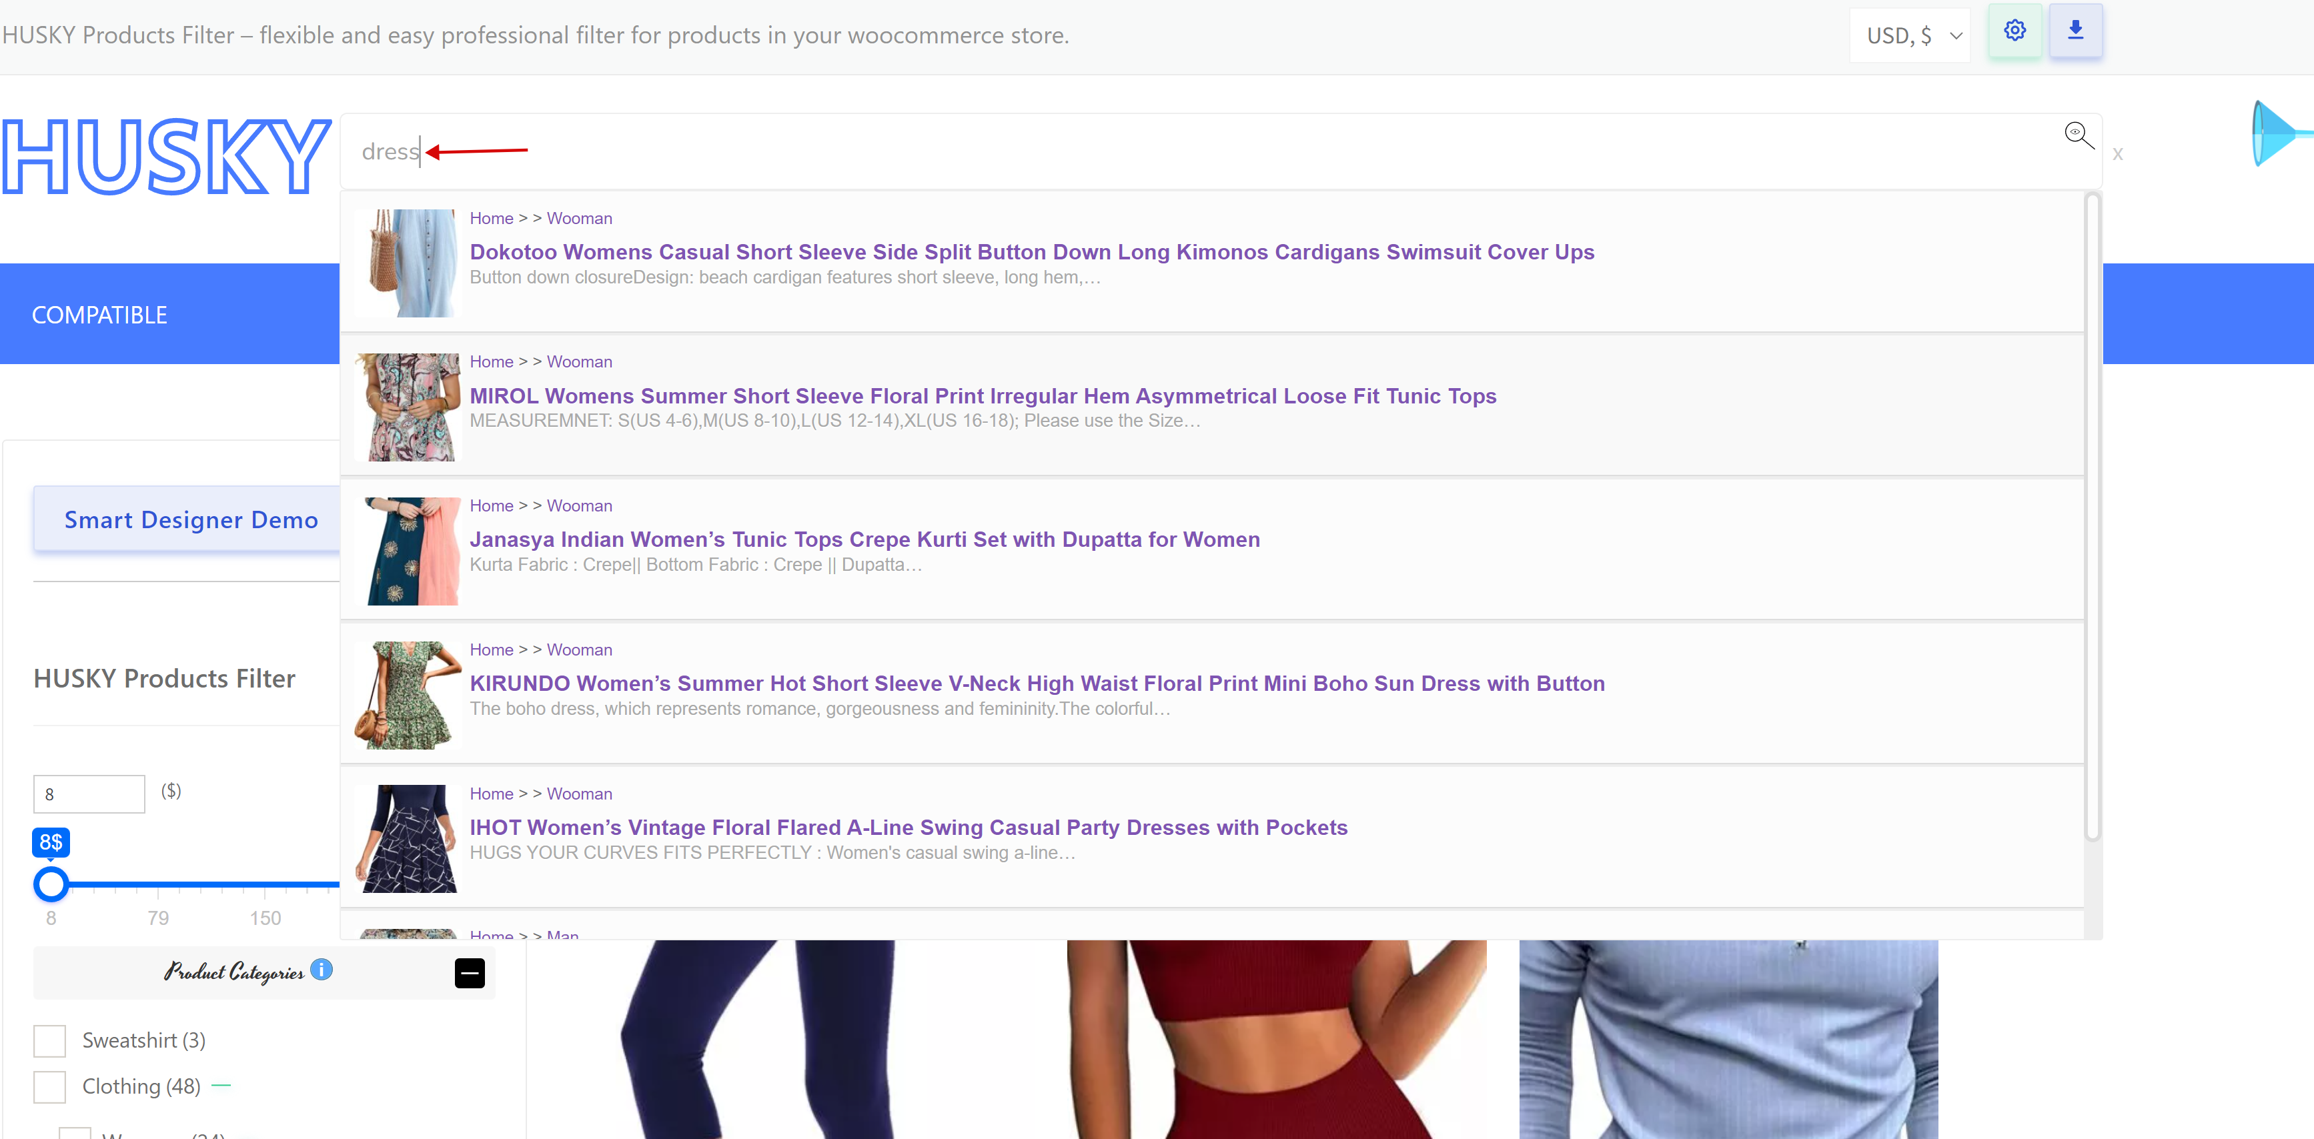Click Dokotoo blue cardigan thumbnail
The height and width of the screenshot is (1139, 2314).
[x=408, y=263]
